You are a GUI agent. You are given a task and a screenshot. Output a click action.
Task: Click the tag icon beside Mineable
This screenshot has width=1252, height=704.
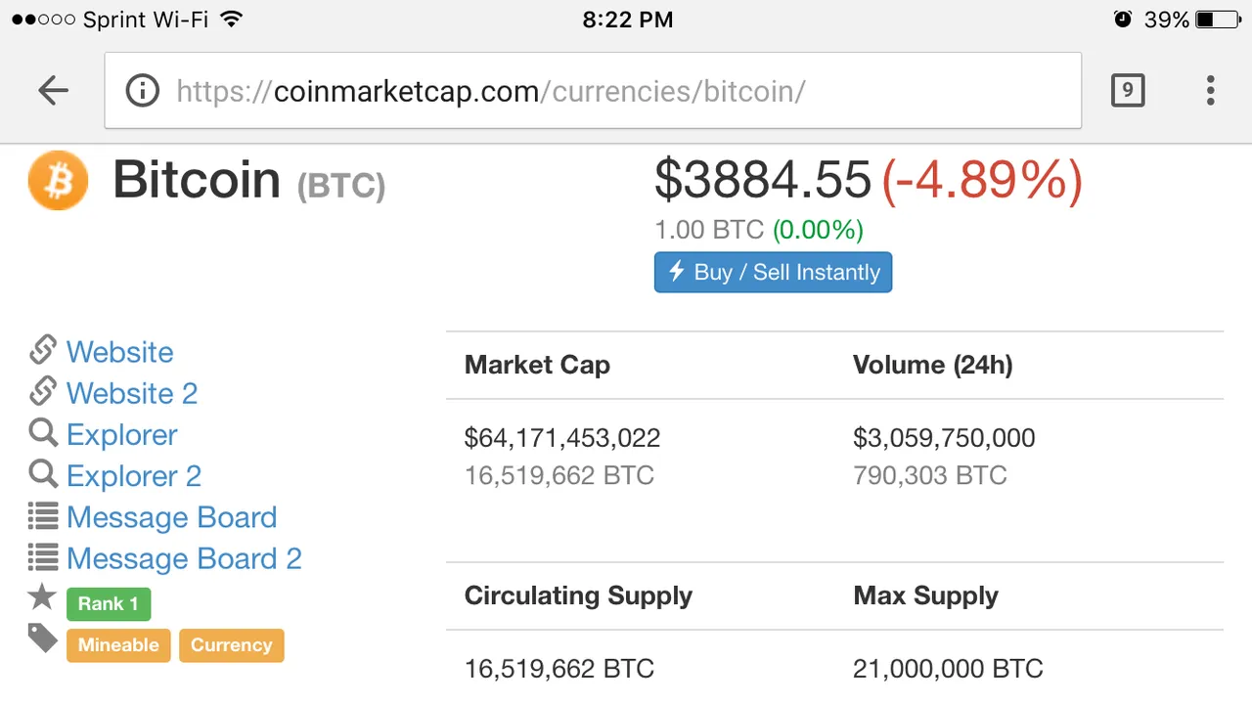coord(42,638)
